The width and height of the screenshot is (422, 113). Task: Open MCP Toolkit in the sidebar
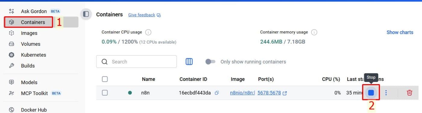tap(34, 93)
